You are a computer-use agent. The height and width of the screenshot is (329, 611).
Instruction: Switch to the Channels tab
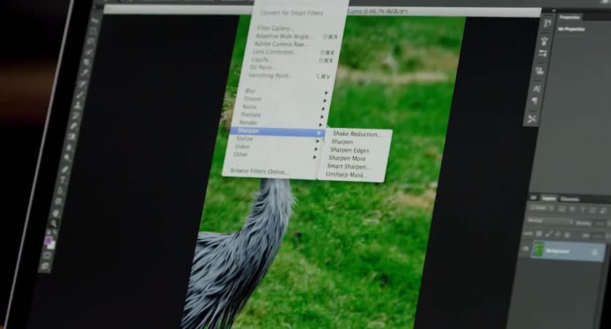coord(570,199)
